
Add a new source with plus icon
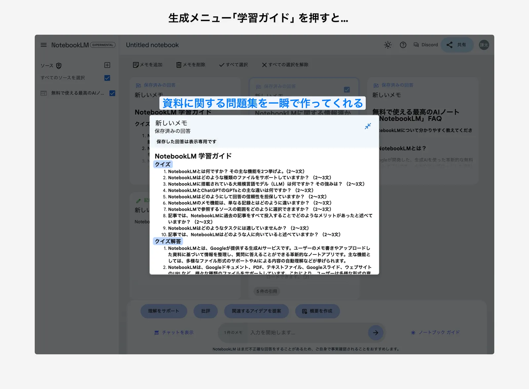click(107, 65)
